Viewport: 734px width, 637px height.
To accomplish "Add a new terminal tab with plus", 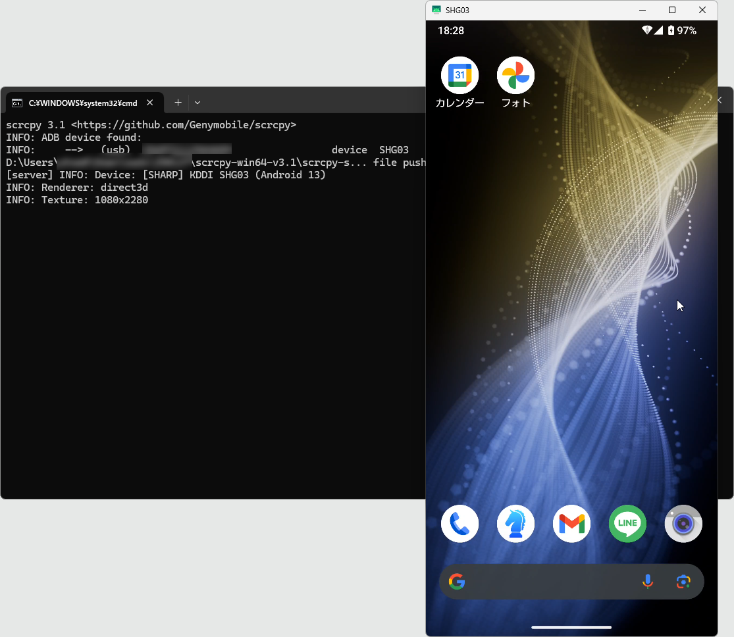I will pyautogui.click(x=178, y=103).
